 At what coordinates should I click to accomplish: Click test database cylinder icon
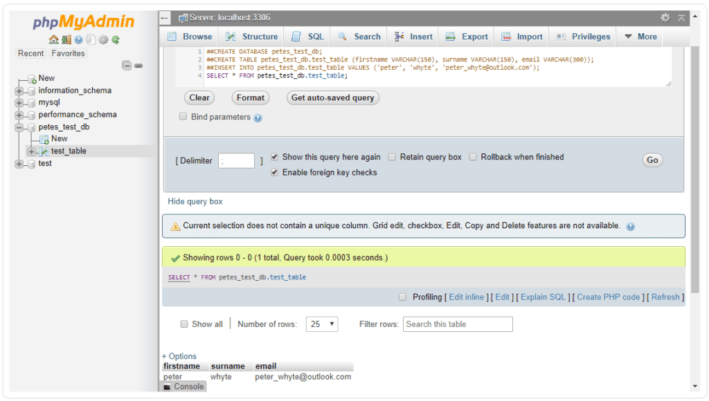pyautogui.click(x=32, y=164)
